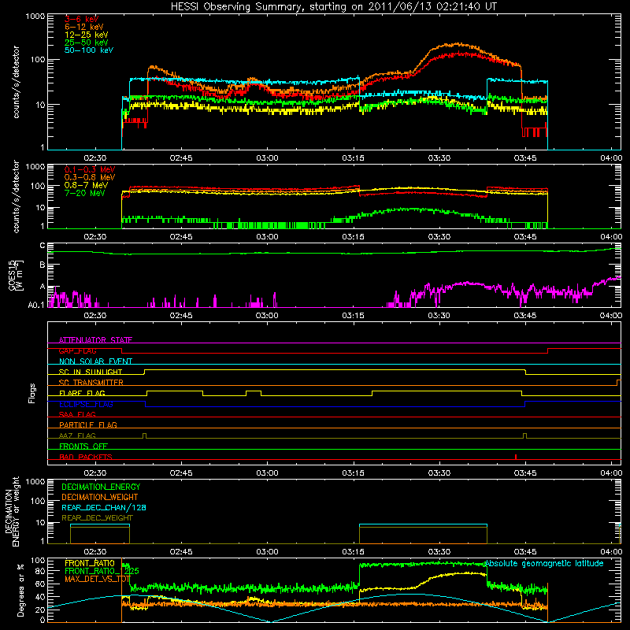The height and width of the screenshot is (630, 630).
Task: Click the 04:00 tick under the Flags panel
Action: [611, 473]
